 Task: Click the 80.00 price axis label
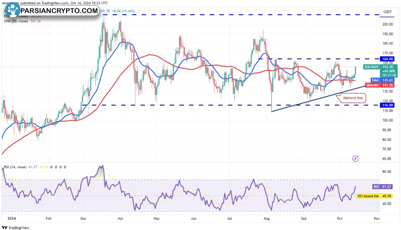pyautogui.click(x=387, y=140)
